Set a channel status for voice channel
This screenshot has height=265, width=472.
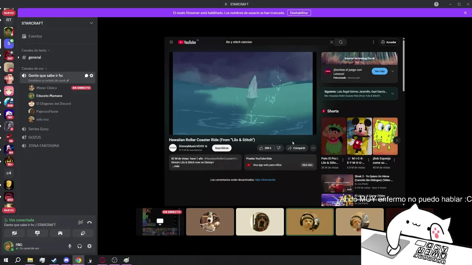(49, 80)
